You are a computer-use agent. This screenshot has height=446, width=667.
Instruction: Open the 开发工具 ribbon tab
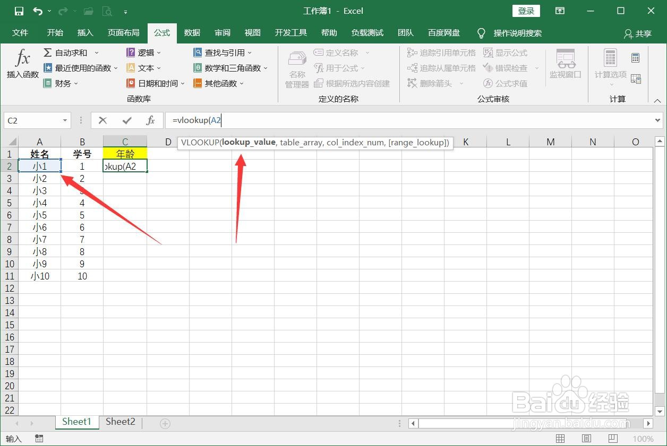[x=290, y=33]
